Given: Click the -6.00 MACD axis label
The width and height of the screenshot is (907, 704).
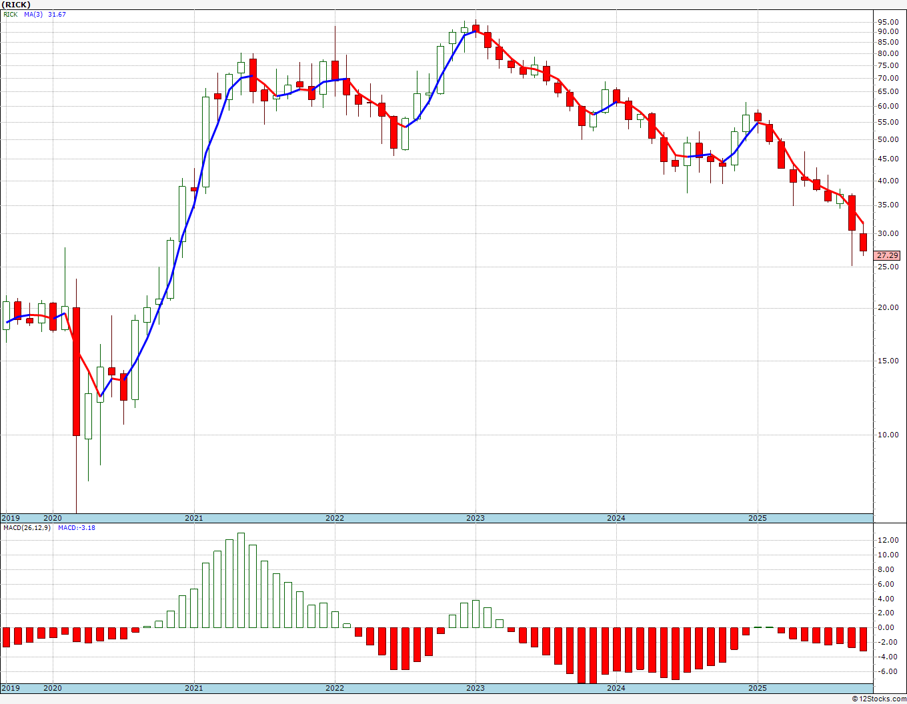Looking at the screenshot, I should pos(888,671).
